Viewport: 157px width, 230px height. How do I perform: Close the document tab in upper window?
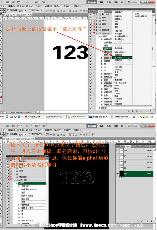click(31, 15)
